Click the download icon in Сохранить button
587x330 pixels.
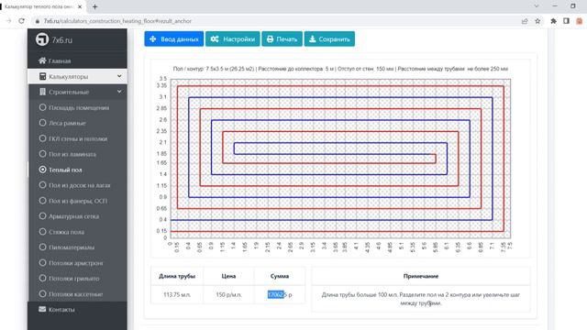click(313, 38)
